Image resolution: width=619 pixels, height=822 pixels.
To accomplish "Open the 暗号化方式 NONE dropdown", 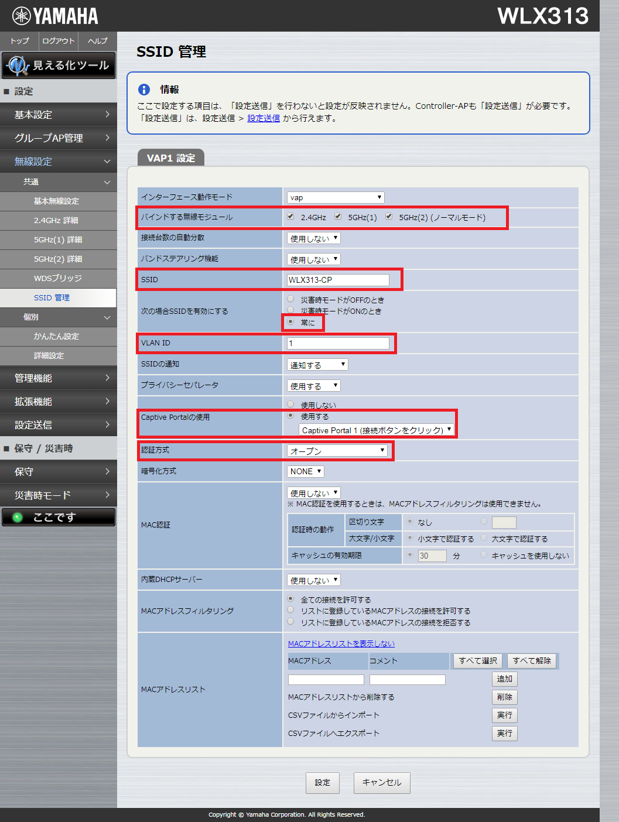I will (x=305, y=471).
